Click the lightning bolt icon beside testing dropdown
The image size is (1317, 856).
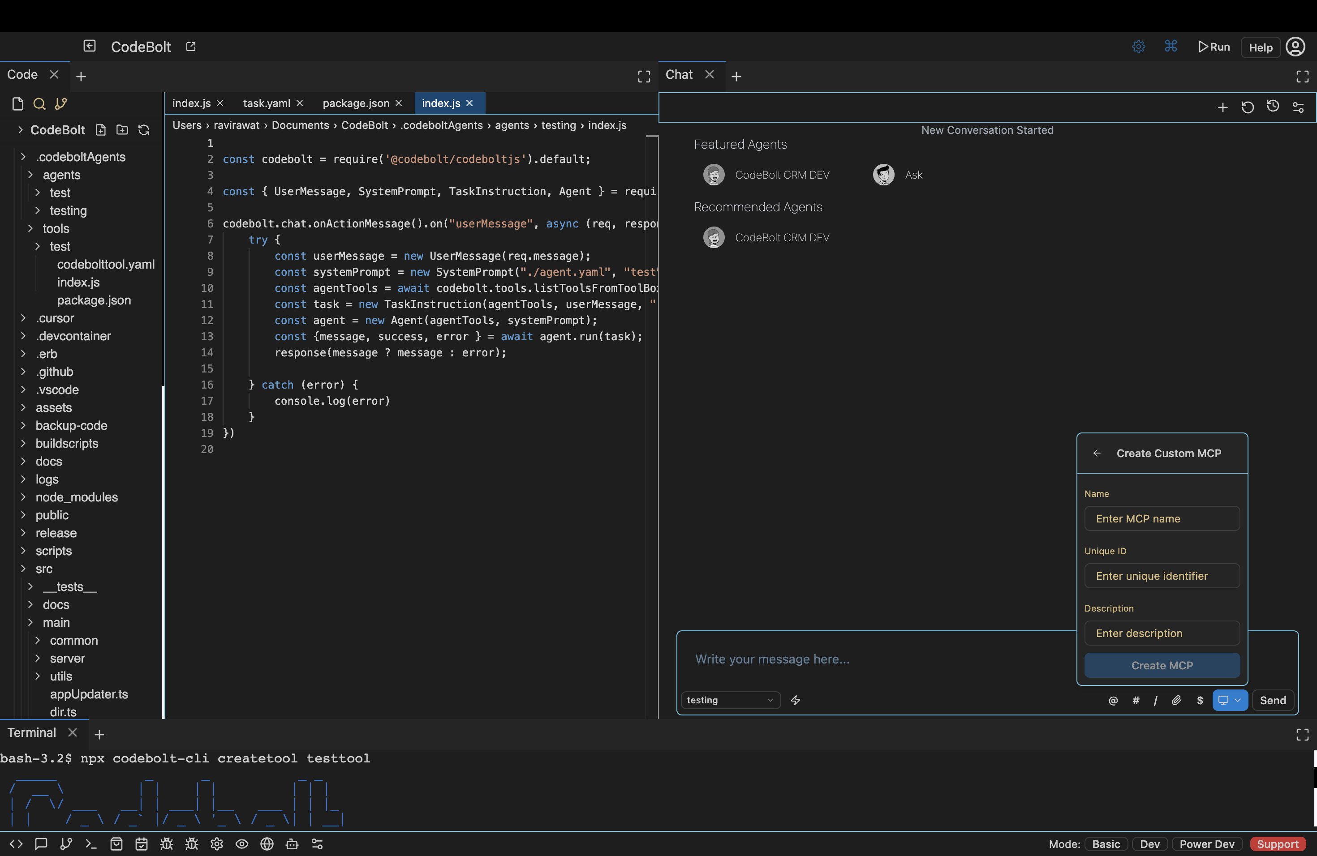click(x=796, y=701)
